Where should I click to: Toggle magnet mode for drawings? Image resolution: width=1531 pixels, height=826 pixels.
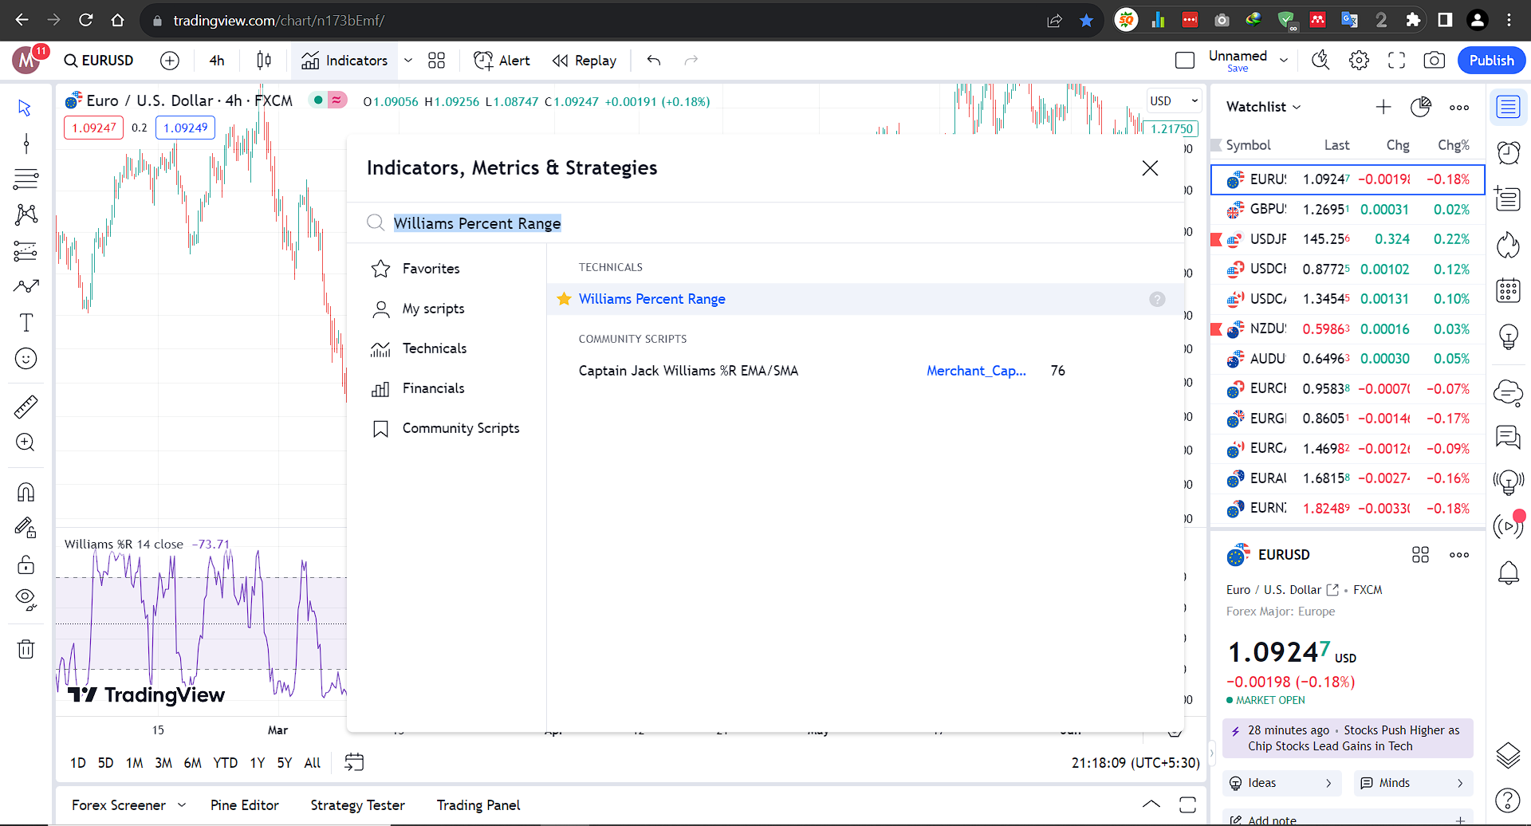coord(26,492)
